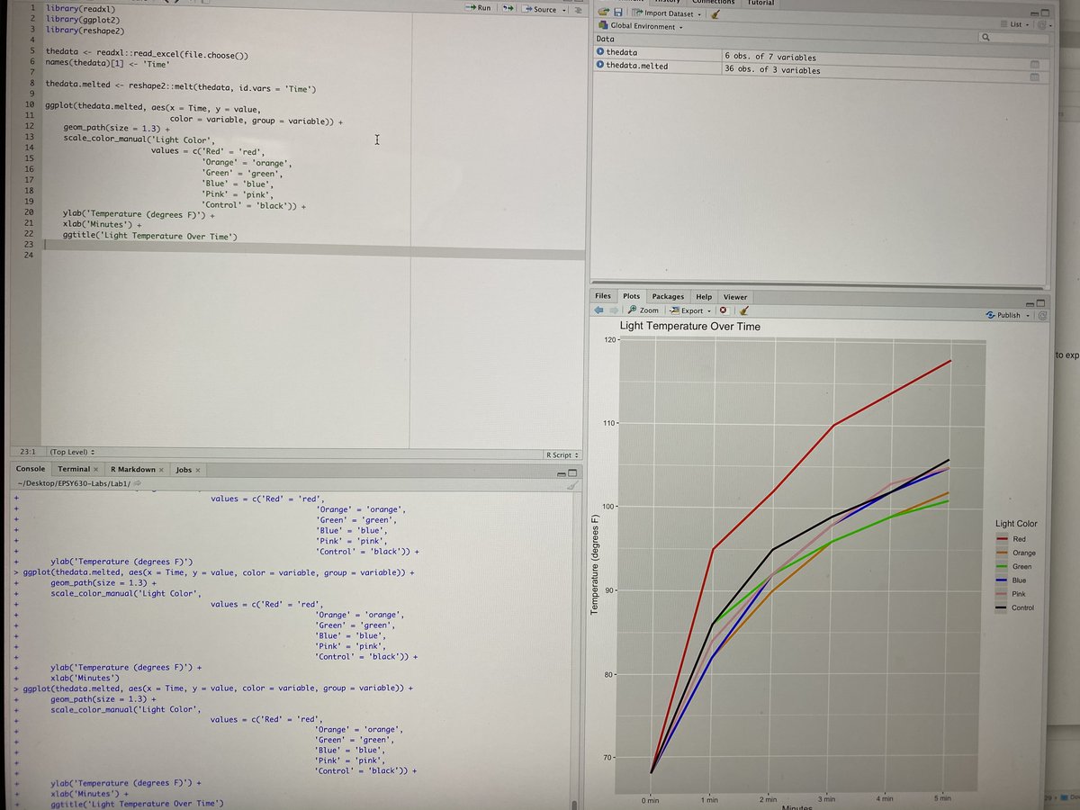Clear environment objects with the broom icon
This screenshot has height=810, width=1080.
(x=715, y=13)
